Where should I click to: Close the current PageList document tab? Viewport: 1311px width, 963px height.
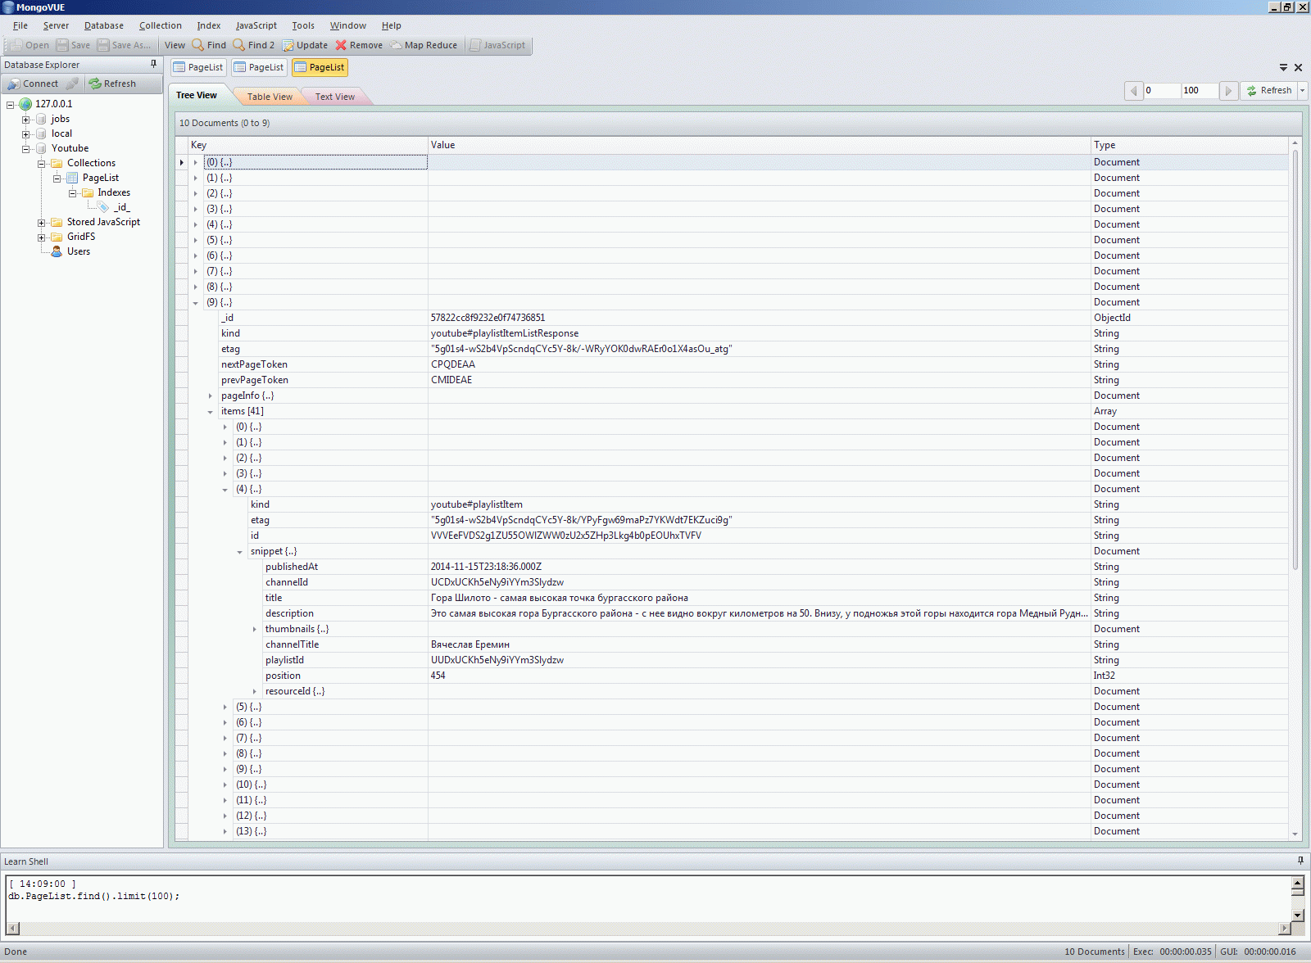point(1298,67)
